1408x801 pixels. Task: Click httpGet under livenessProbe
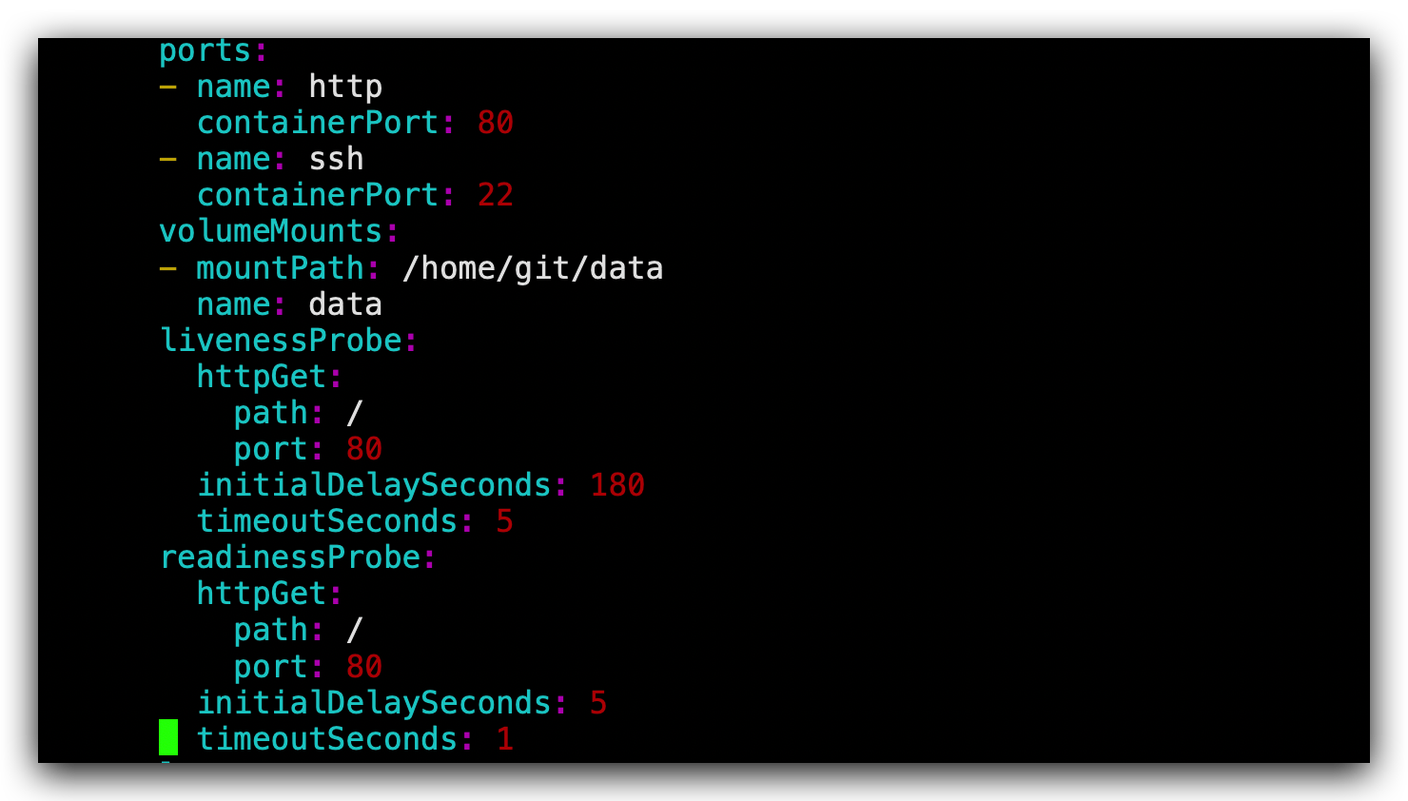[262, 377]
